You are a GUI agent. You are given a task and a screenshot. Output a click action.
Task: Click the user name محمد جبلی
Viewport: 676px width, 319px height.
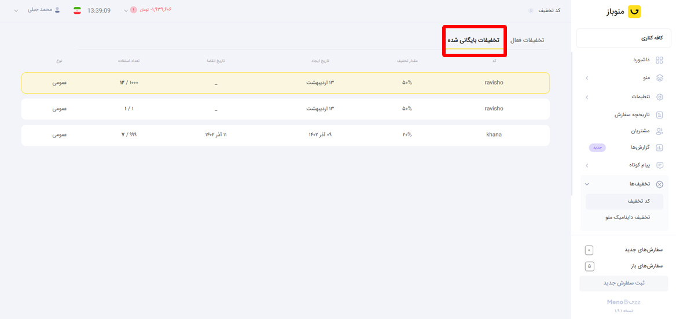point(40,9)
